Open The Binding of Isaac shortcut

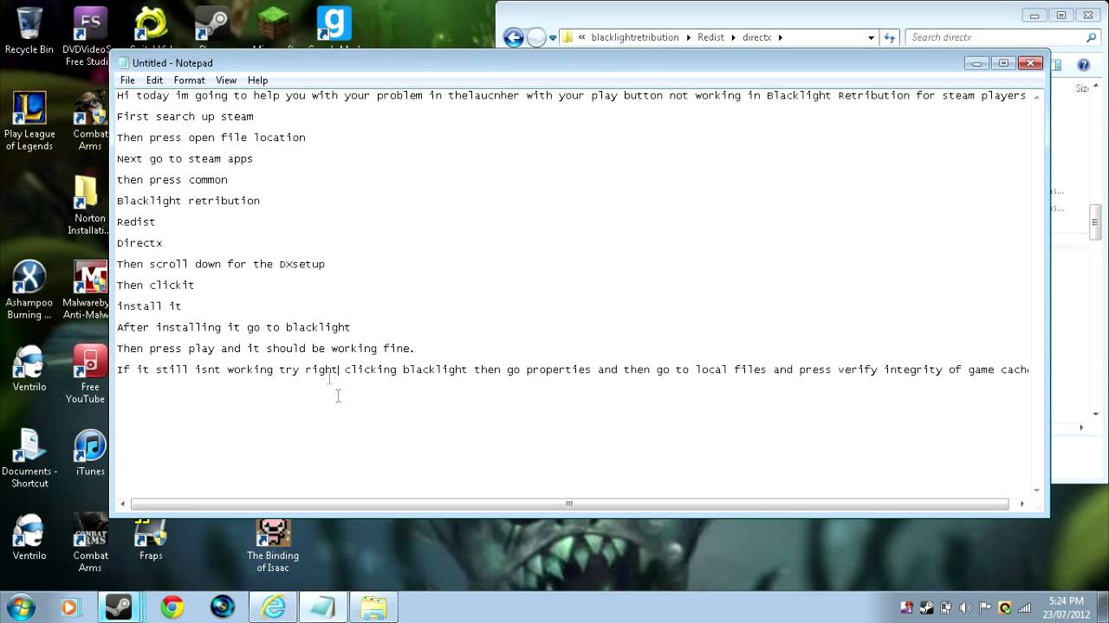(x=273, y=545)
